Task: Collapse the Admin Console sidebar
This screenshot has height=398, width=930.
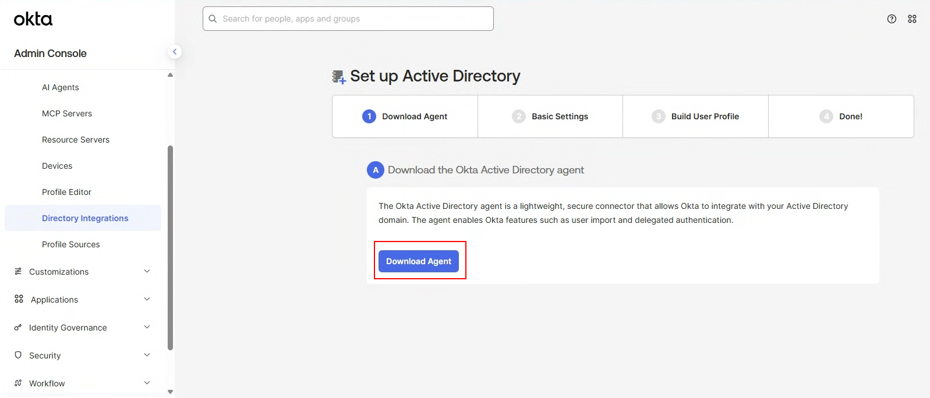Action: pos(175,52)
